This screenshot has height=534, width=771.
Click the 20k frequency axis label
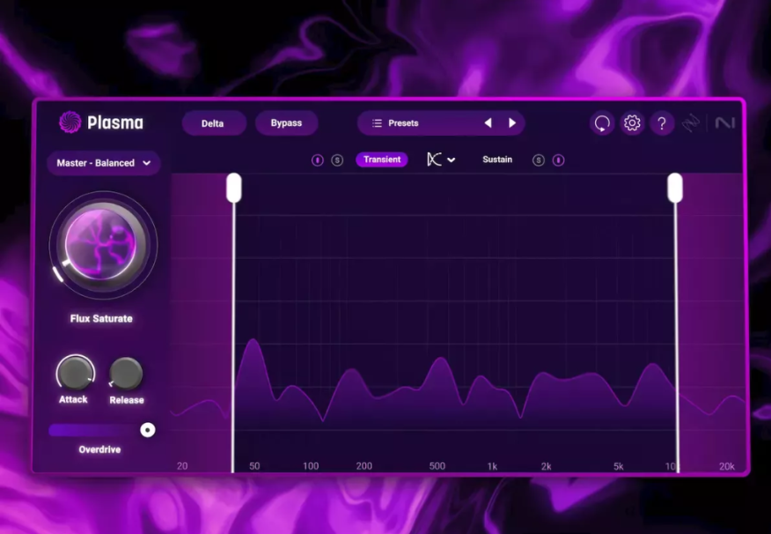point(727,466)
